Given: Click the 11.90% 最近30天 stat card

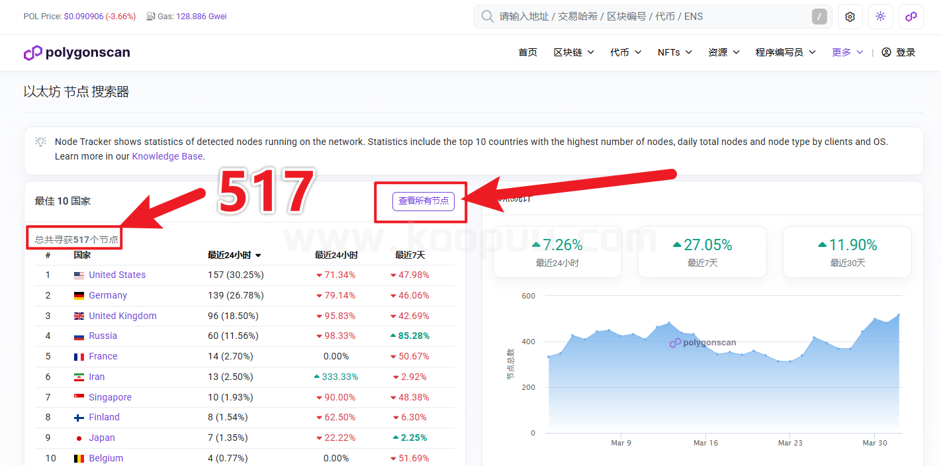Looking at the screenshot, I should (x=847, y=252).
